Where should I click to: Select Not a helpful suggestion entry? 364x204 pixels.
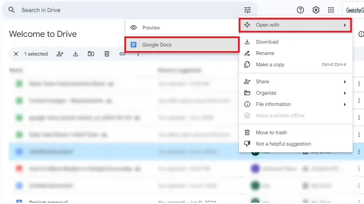(x=295, y=144)
